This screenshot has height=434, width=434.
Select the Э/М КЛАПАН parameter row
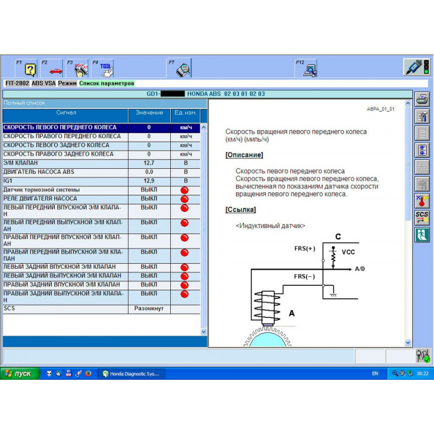click(65, 163)
